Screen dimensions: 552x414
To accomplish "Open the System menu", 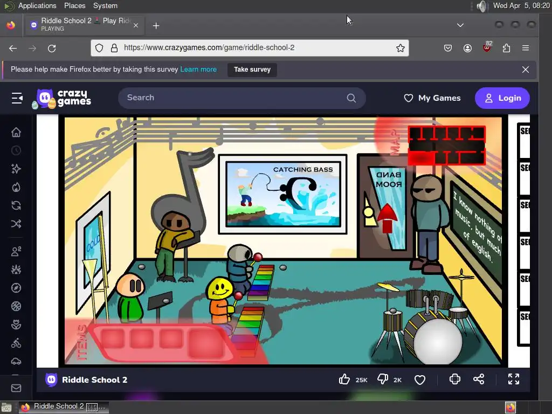I will (x=105, y=5).
